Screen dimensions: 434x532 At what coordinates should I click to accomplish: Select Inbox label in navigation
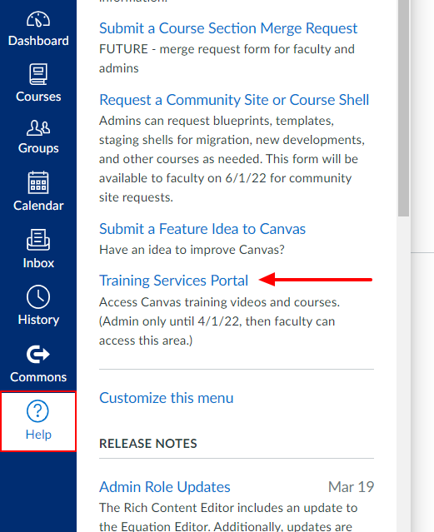point(38,263)
